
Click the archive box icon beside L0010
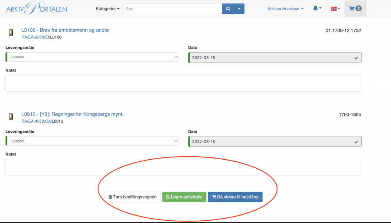pyautogui.click(x=11, y=117)
